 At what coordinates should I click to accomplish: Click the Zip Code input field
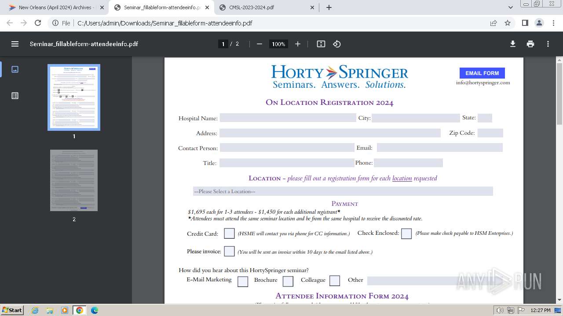490,133
